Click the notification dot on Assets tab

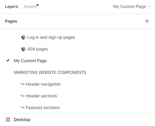coord(38,5)
